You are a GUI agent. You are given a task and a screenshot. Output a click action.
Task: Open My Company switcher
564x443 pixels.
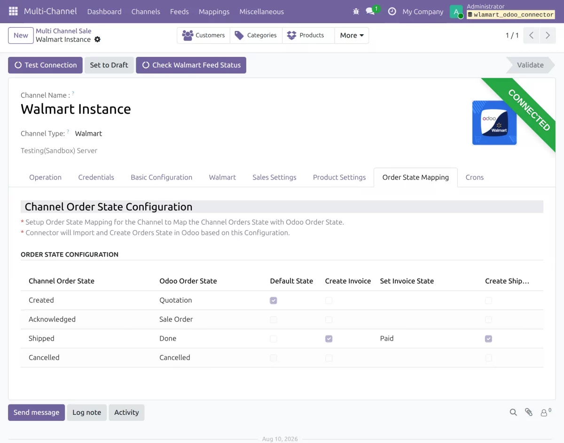(423, 11)
